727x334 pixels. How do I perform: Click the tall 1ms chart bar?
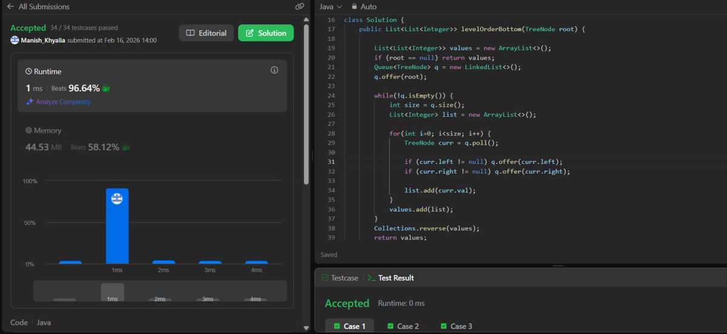117,226
